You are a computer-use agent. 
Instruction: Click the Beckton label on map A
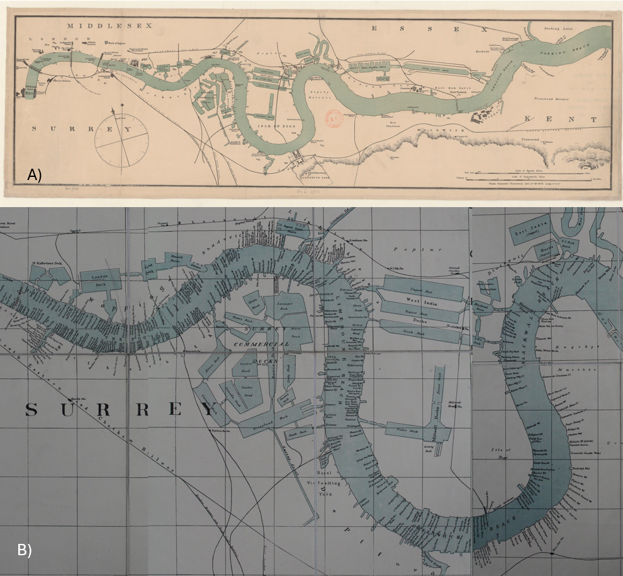483,52
